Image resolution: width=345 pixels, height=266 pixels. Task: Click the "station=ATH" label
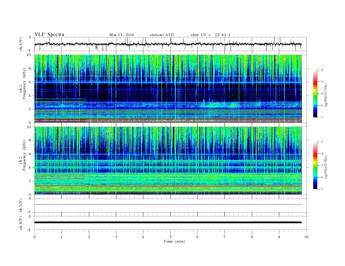(x=162, y=35)
